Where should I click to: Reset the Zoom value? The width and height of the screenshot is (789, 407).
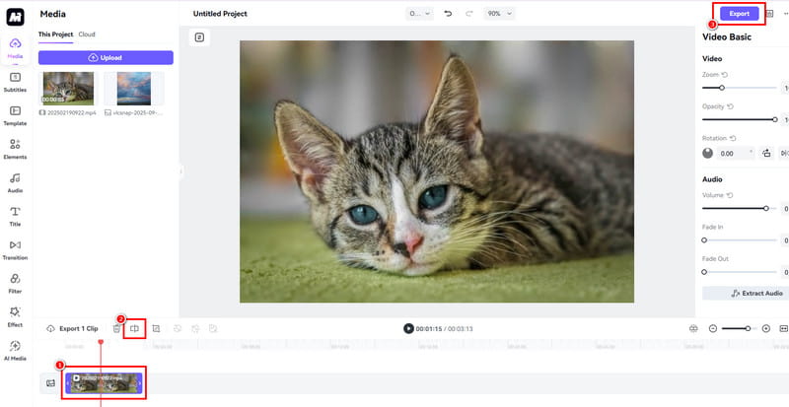(725, 75)
